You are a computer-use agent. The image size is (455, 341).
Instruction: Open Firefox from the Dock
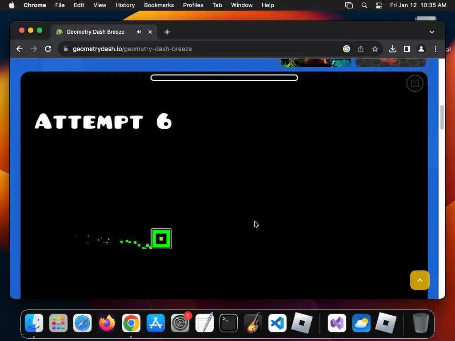tap(107, 323)
